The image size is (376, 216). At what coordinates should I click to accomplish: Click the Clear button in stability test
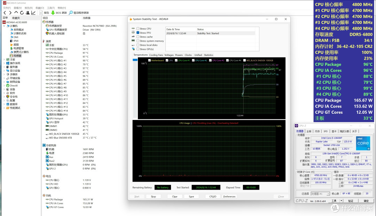tap(174, 197)
